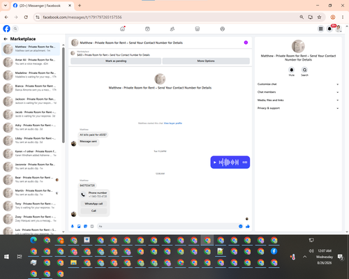Open the Marketplace storefront icon in top navigation

pyautogui.click(x=198, y=29)
